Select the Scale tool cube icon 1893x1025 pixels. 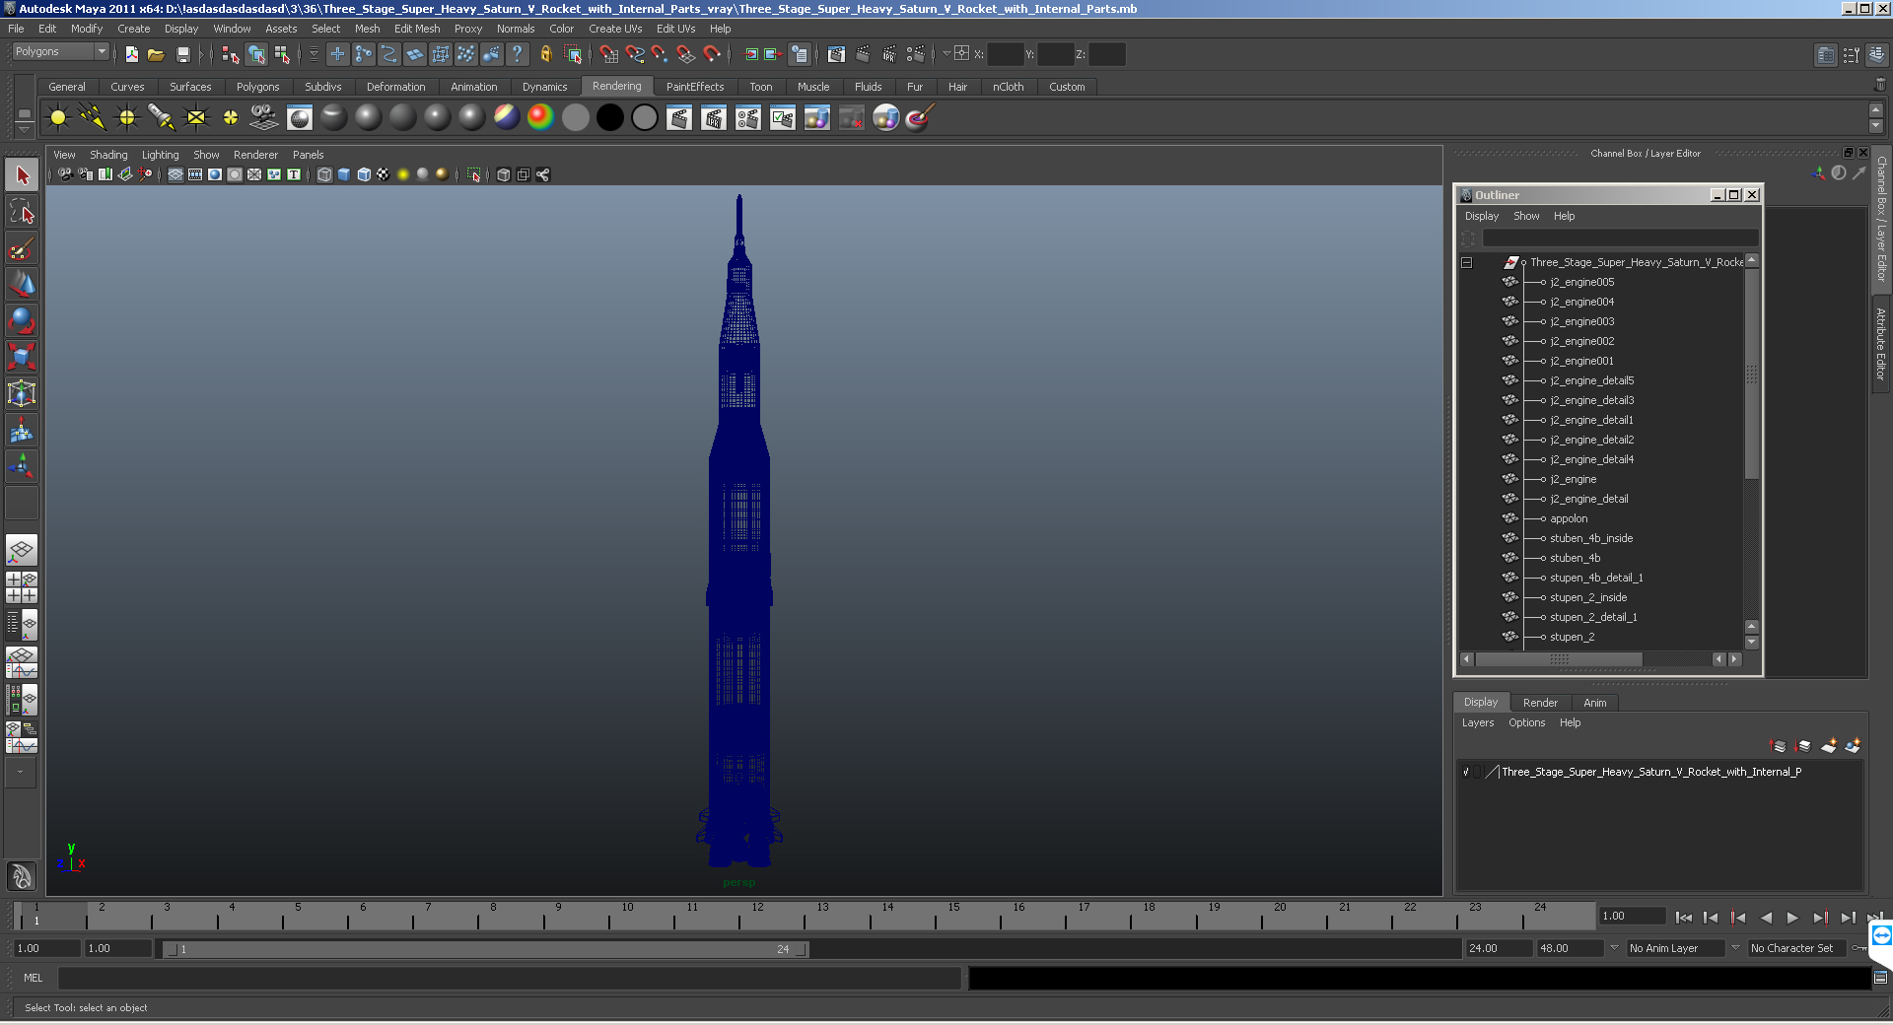(x=22, y=356)
